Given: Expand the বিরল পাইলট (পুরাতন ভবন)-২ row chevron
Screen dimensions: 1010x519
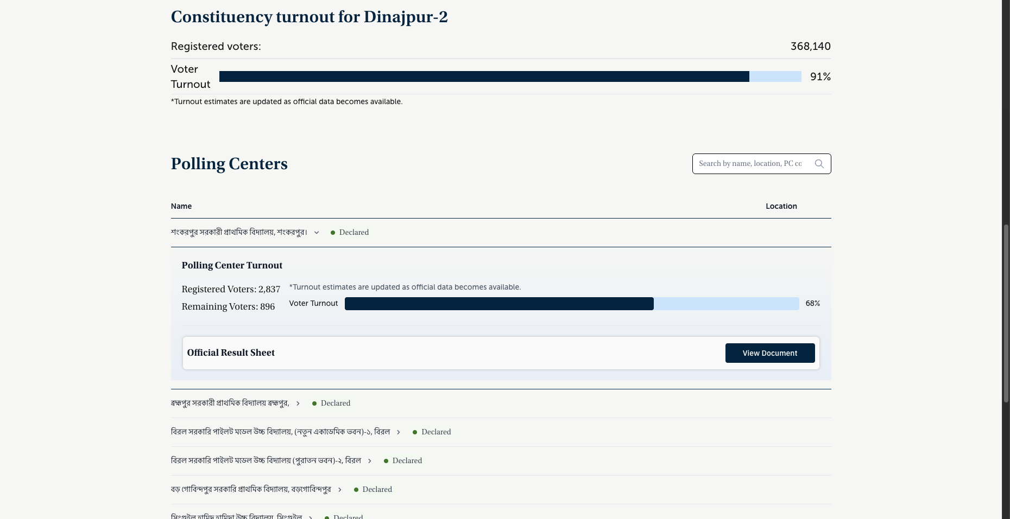Looking at the screenshot, I should pos(370,461).
